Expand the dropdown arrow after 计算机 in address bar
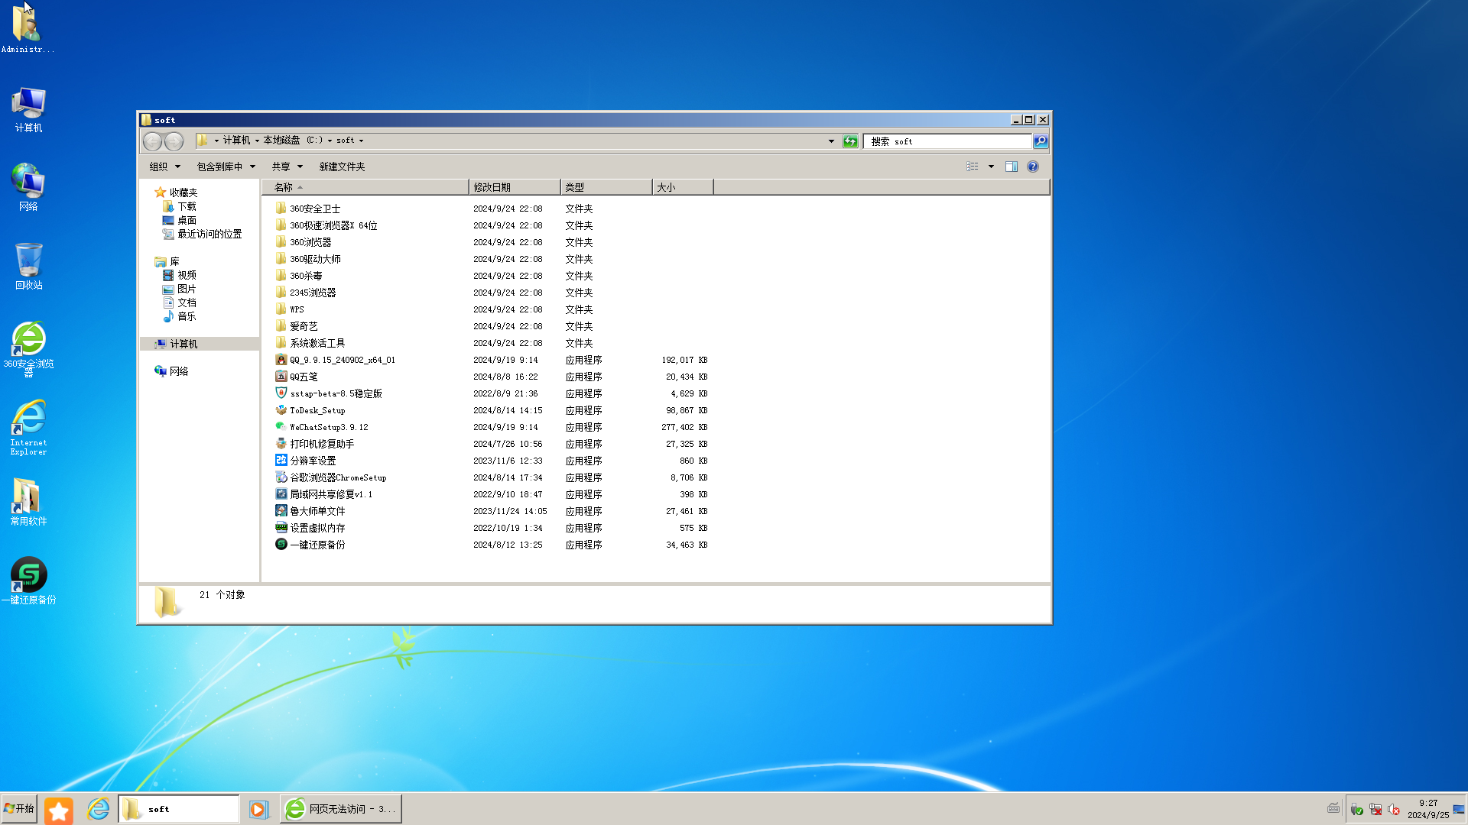The width and height of the screenshot is (1468, 825). [257, 141]
